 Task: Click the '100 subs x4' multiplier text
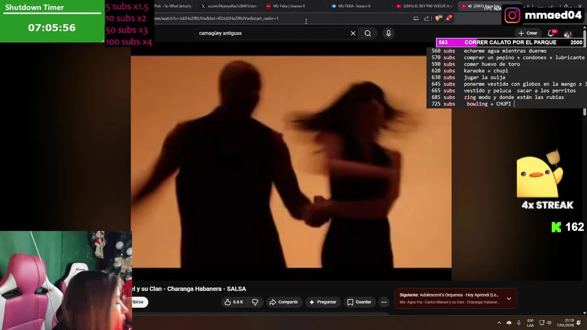128,42
